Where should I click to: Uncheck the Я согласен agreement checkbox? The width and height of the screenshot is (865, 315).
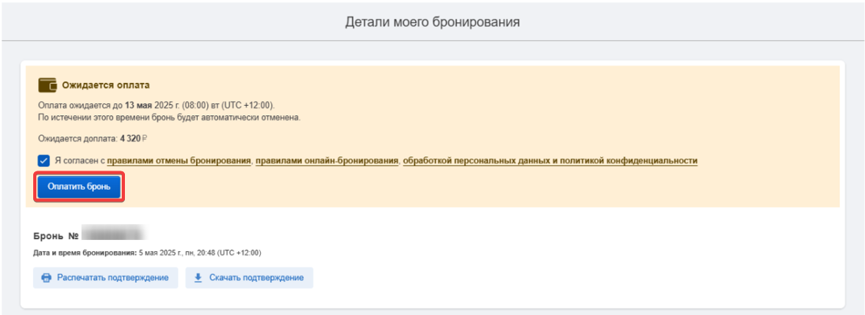(x=43, y=161)
